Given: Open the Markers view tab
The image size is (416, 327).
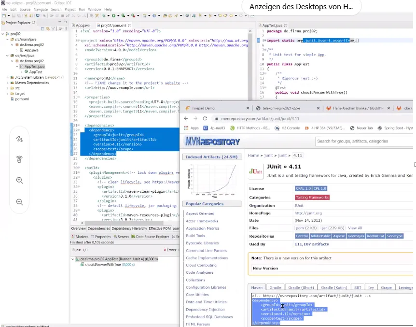Looking at the screenshot, I should click(x=79, y=237).
